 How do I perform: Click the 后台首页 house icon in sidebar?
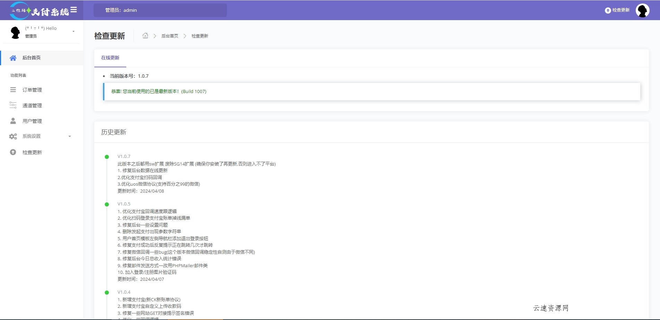(x=13, y=58)
